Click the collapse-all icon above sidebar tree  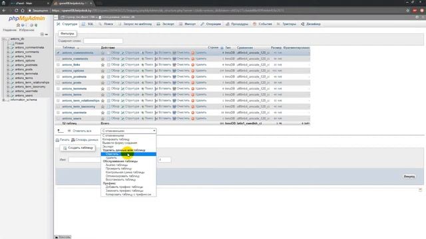point(42,35)
